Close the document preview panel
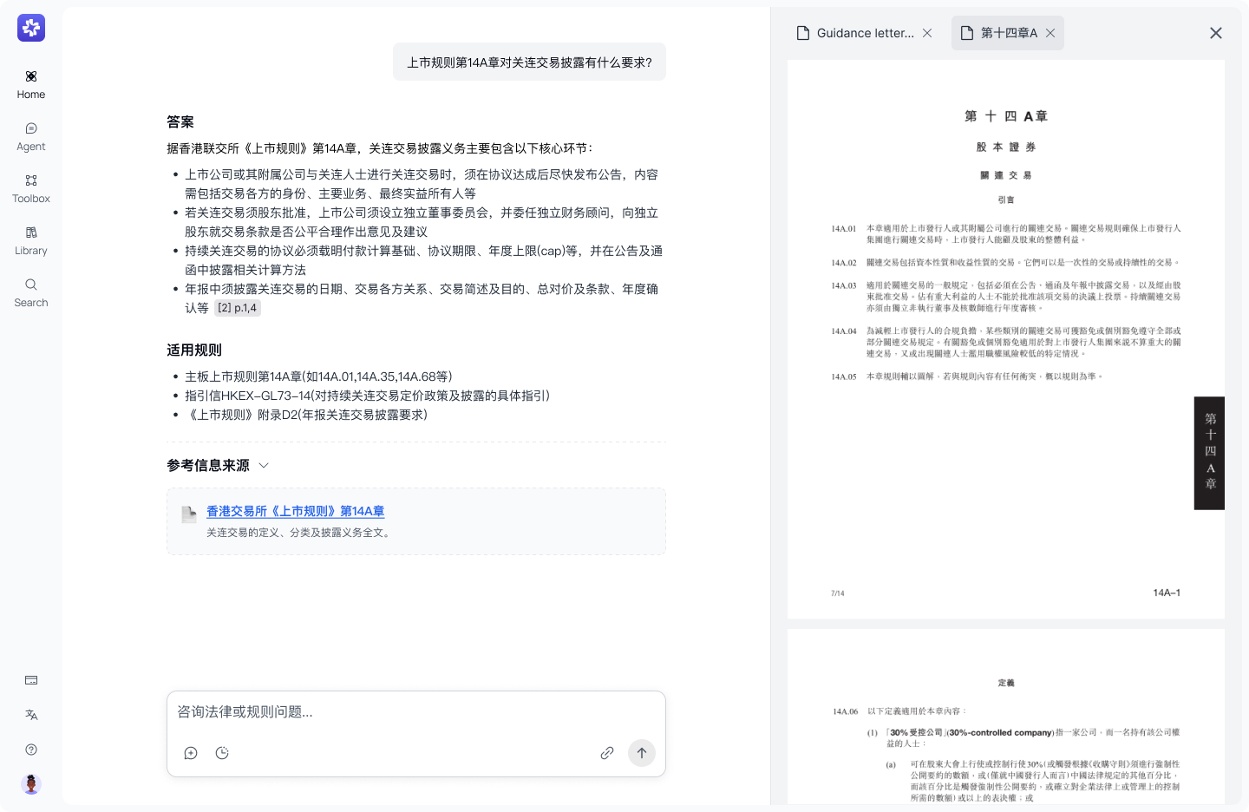The image size is (1249, 812). 1216,33
